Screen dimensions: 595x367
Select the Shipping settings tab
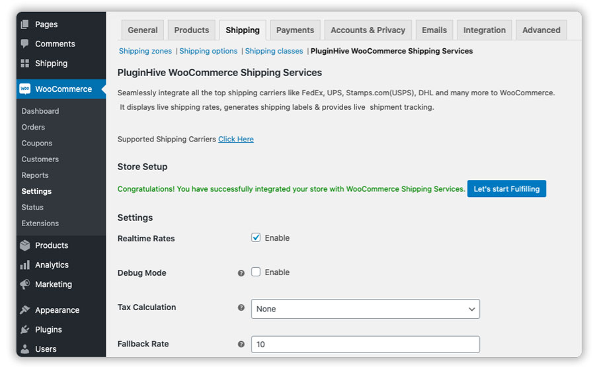243,30
